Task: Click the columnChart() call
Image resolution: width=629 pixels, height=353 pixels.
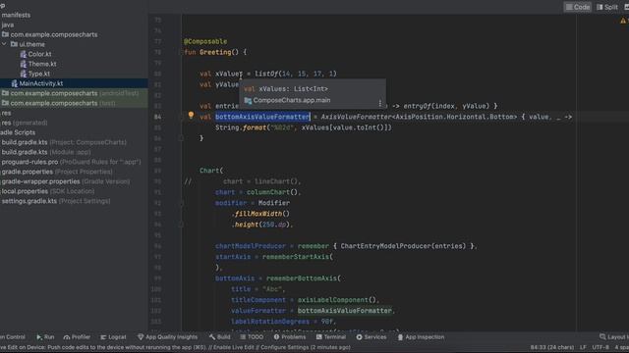Action: point(272,192)
